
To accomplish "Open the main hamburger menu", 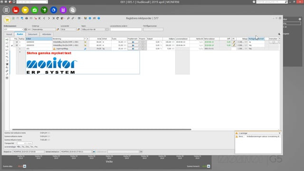I will click(x=6, y=10).
